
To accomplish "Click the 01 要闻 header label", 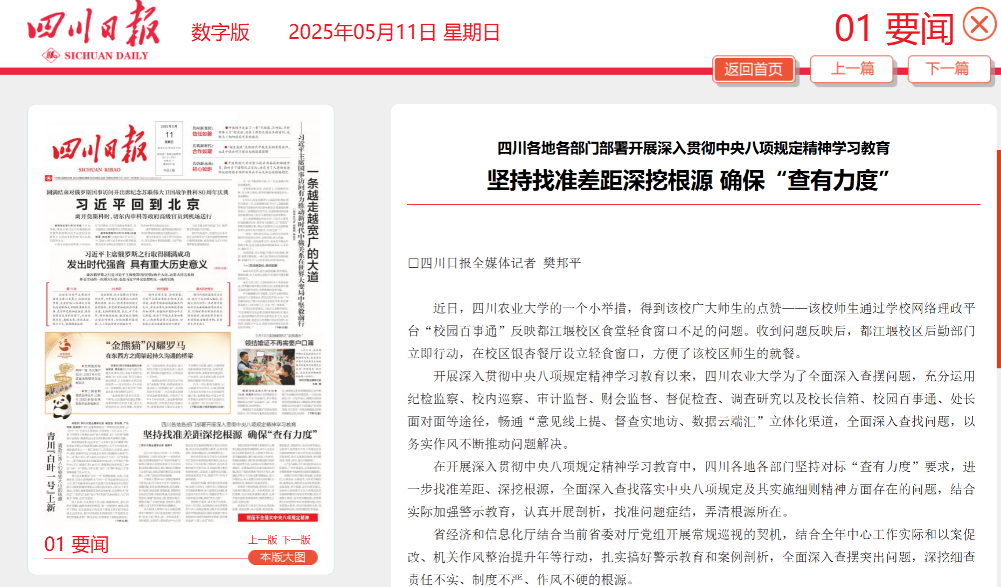I will (x=894, y=29).
